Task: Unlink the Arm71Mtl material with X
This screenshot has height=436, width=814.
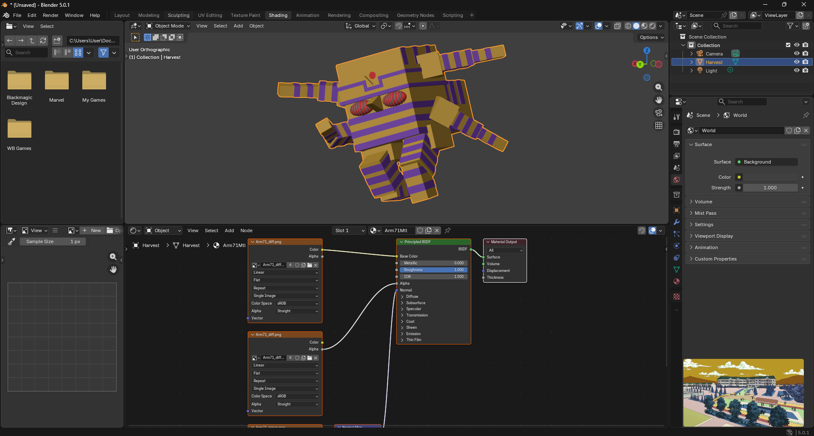Action: coord(437,230)
